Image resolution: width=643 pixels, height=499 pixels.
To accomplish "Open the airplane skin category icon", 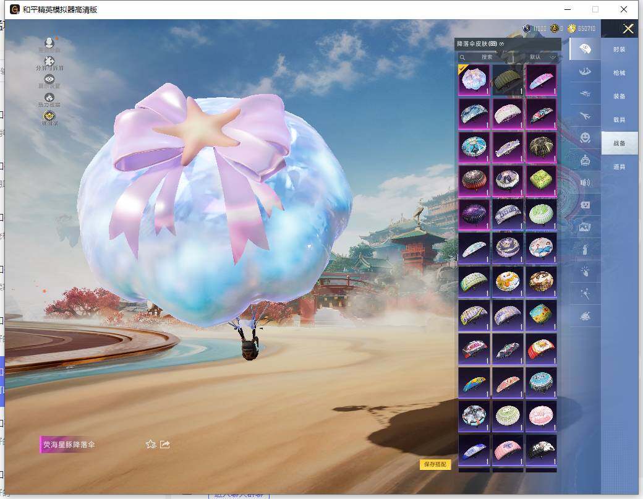I will click(x=585, y=116).
